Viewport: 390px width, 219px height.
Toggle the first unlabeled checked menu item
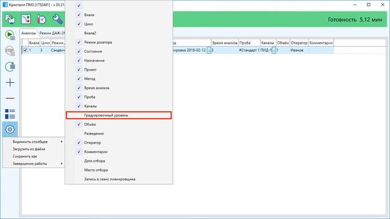tap(119, 5)
